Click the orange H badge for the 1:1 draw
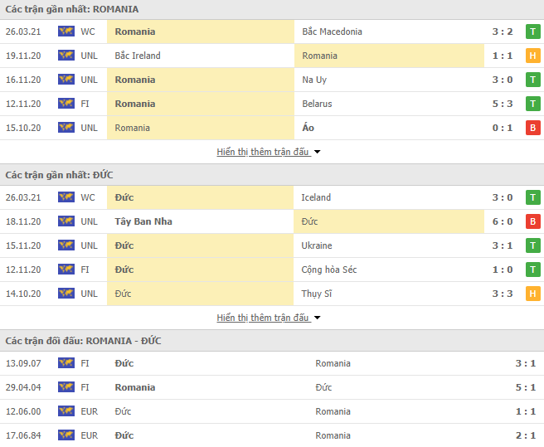Screen dimensions: 544x447 pyautogui.click(x=533, y=56)
